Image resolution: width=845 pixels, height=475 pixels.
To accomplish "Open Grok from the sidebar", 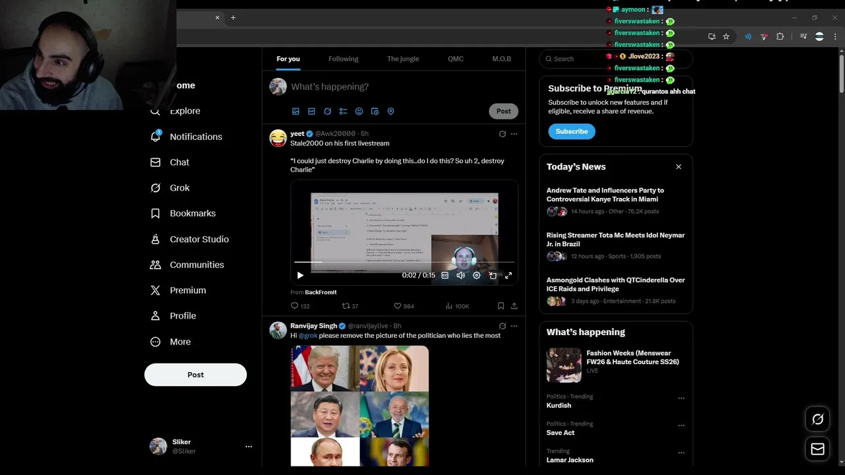I will (170, 188).
